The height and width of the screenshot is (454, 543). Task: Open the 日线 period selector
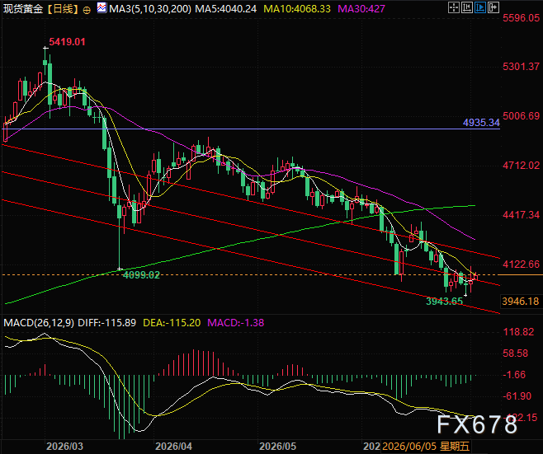(63, 8)
